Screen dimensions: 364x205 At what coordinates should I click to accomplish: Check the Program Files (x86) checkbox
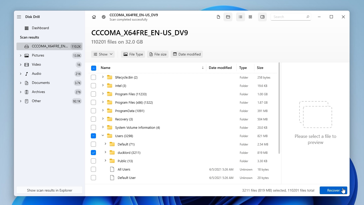pos(93,102)
